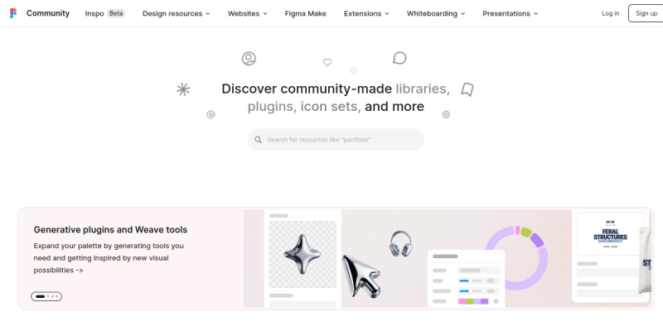Open Generative plugins and Weave tools banner title
The width and height of the screenshot is (663, 331).
[x=110, y=230]
